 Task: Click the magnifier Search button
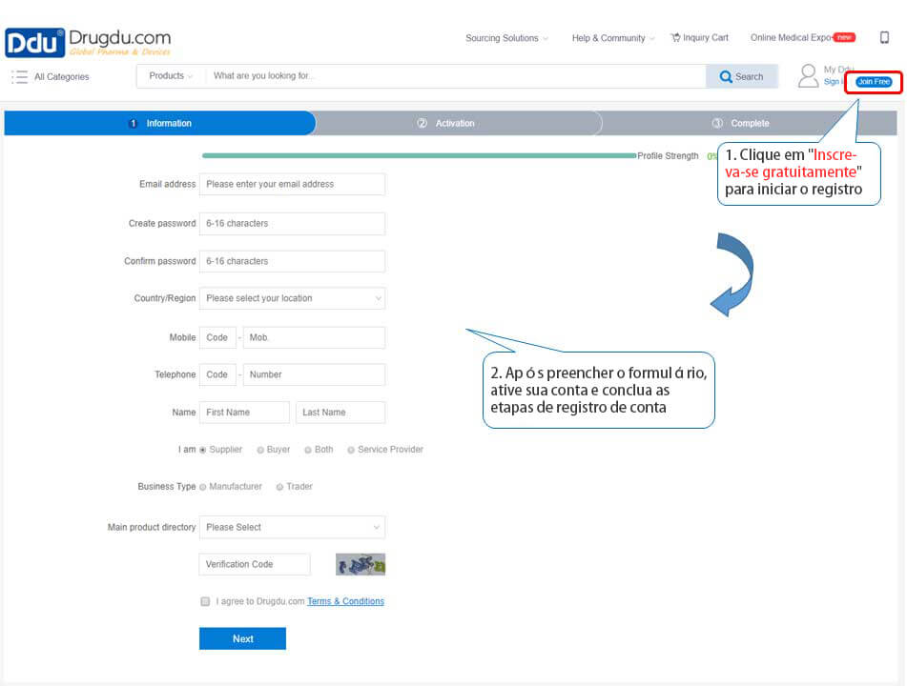(x=741, y=77)
